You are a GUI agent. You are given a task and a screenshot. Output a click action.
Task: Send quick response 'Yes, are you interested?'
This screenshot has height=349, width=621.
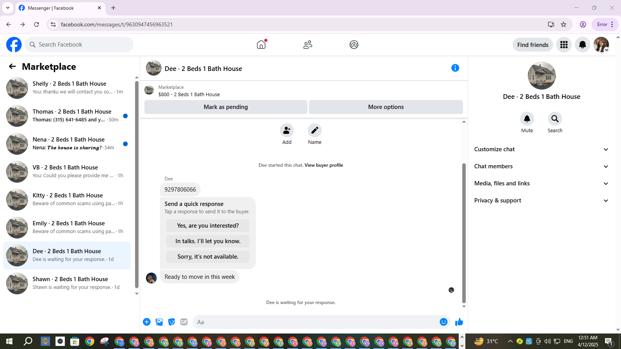(208, 226)
